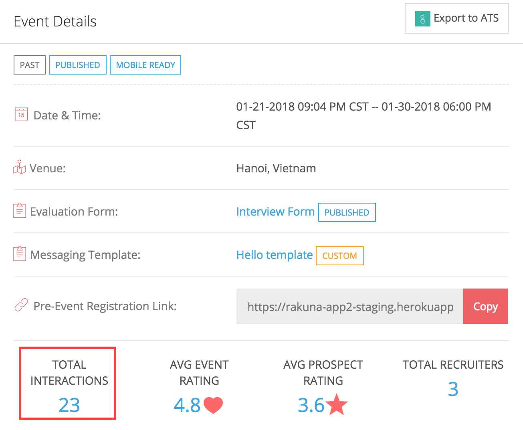
Task: Copy the pre-event registration link
Action: click(485, 306)
